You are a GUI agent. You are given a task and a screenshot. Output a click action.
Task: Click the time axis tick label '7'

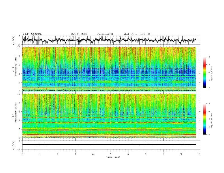pos(146,154)
